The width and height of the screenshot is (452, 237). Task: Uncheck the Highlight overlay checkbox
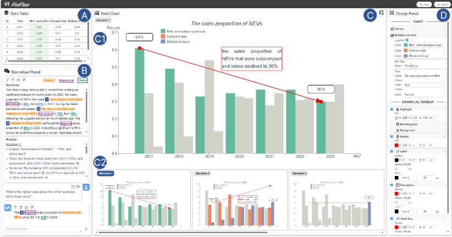click(x=392, y=109)
